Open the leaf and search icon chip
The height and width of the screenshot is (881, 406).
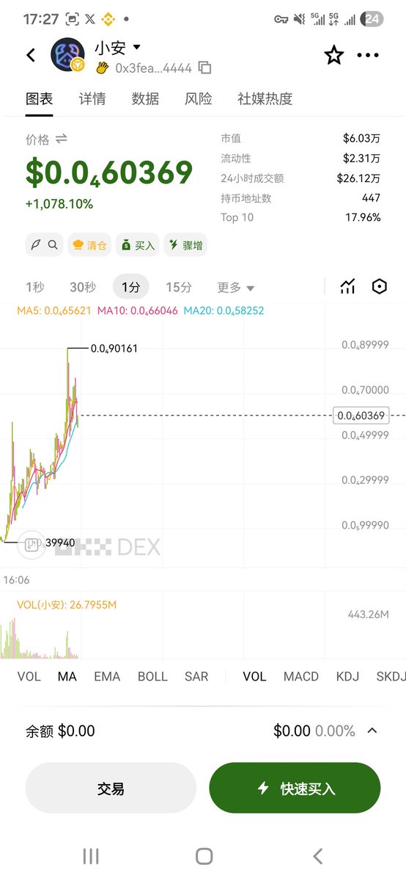[45, 245]
